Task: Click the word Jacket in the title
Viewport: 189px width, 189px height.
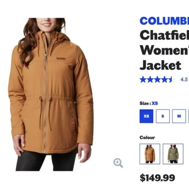Action: tap(160, 65)
